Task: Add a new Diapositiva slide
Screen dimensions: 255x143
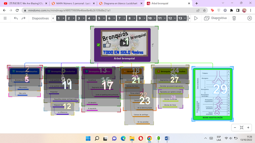Action: coord(215,18)
